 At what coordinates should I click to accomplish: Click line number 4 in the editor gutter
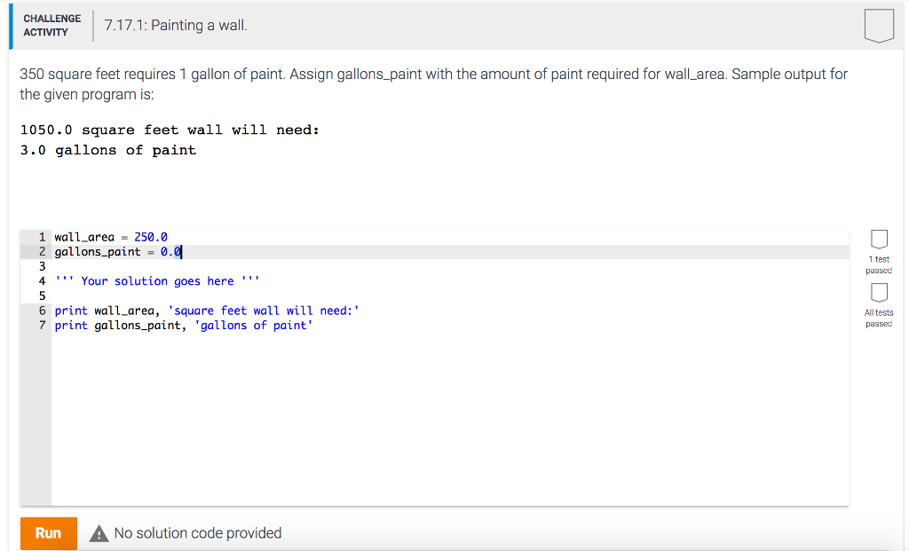(41, 280)
